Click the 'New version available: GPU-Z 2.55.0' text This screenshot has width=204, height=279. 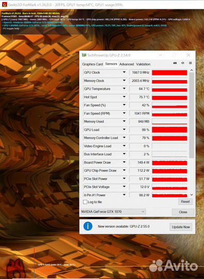tap(123, 226)
